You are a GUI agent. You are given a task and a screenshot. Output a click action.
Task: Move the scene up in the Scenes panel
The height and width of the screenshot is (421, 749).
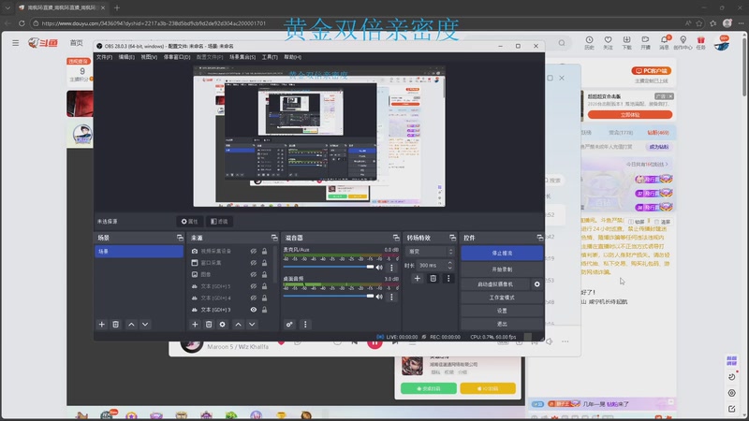click(x=131, y=325)
